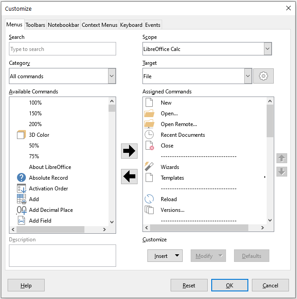Click the Add table icon
297x299 pixels.
[x=21, y=199]
